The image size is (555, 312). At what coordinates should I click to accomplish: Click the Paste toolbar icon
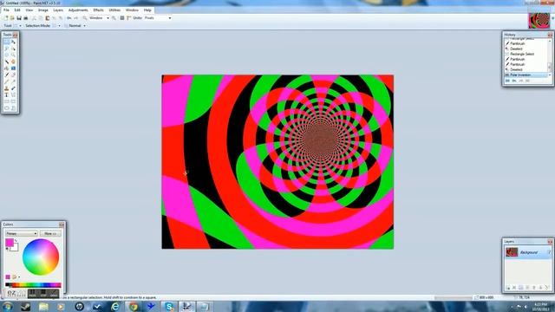tap(48, 17)
